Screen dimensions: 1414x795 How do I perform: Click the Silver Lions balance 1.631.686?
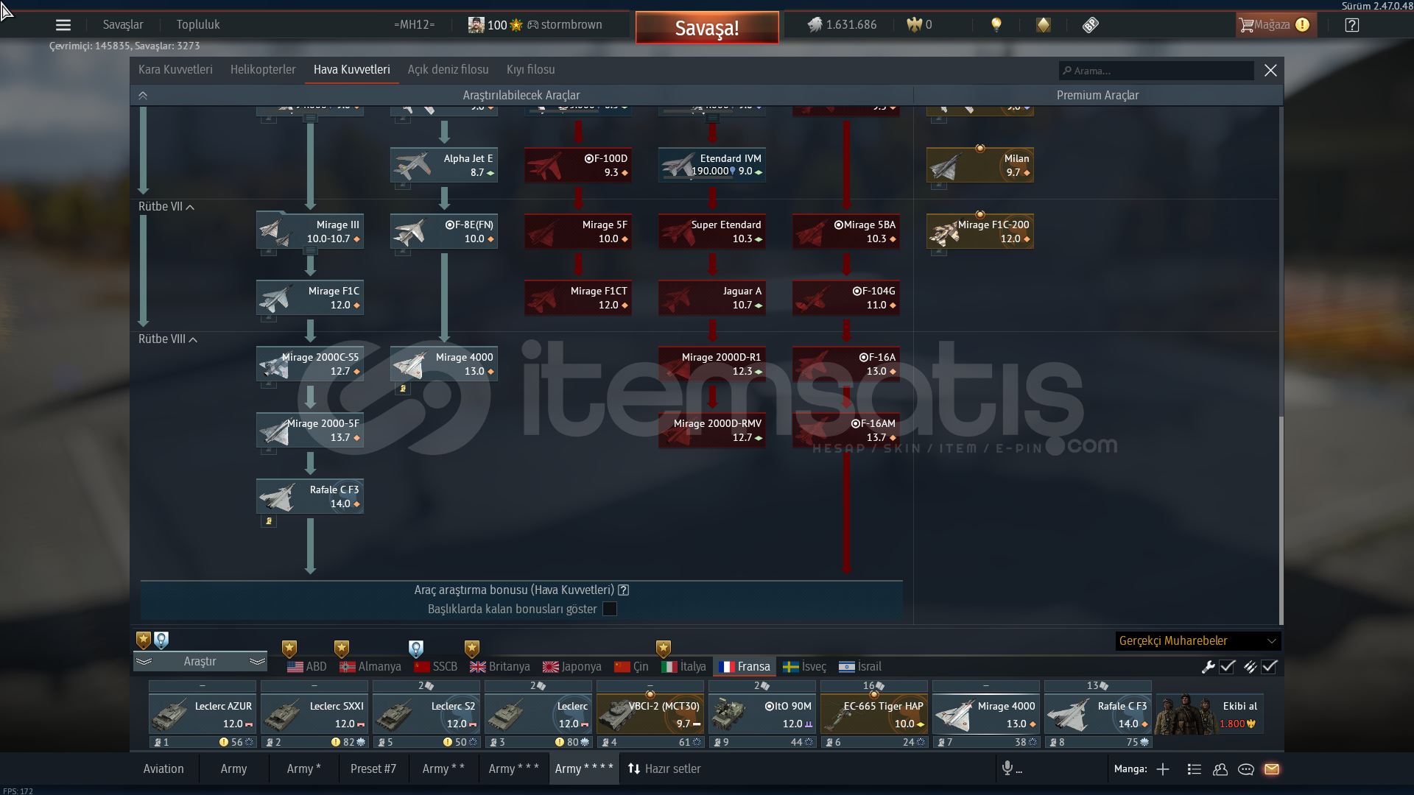click(x=842, y=25)
